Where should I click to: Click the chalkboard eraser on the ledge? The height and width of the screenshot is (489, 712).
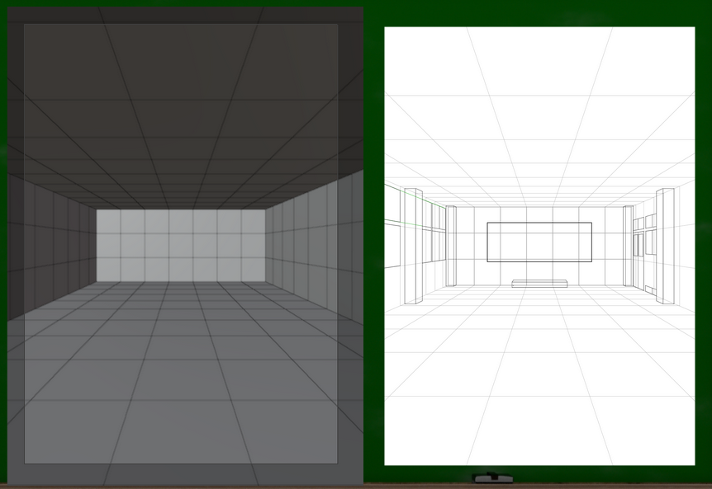click(492, 477)
